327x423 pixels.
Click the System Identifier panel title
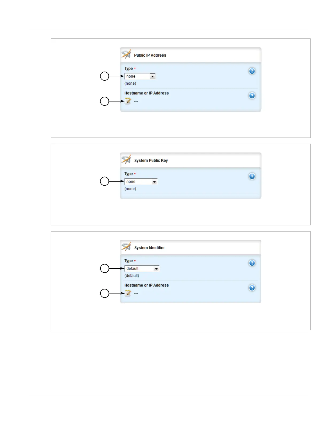point(150,248)
